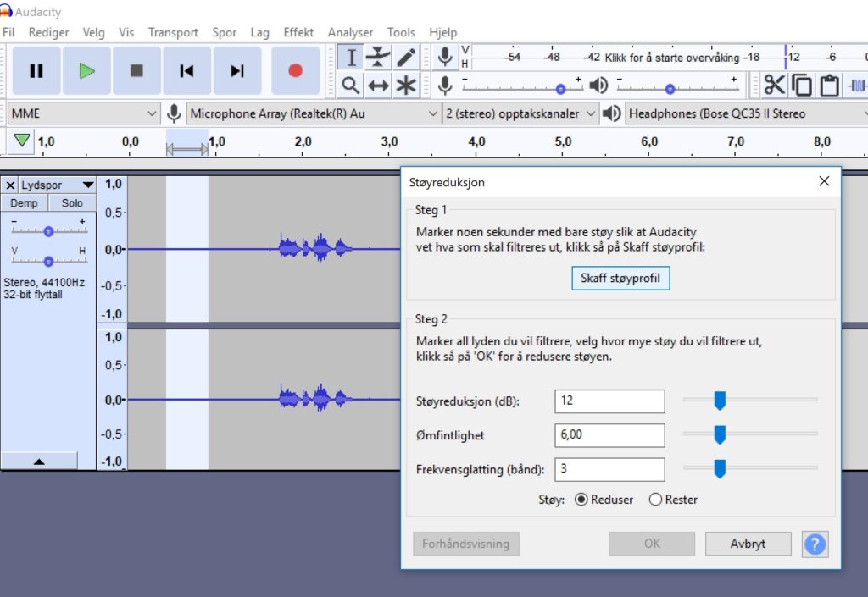Click the Støyreduksjon (dB) input field

coord(609,401)
